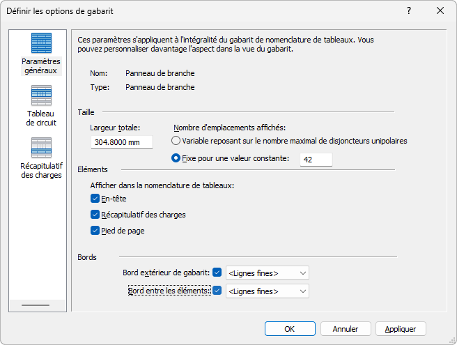This screenshot has width=457, height=345.
Task: Click the left panel horizontal scrollbar
Action: pyautogui.click(x=36, y=305)
